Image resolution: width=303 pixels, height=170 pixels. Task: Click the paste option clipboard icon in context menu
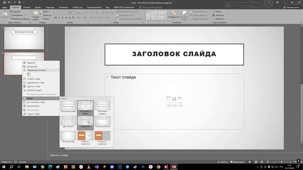29,75
